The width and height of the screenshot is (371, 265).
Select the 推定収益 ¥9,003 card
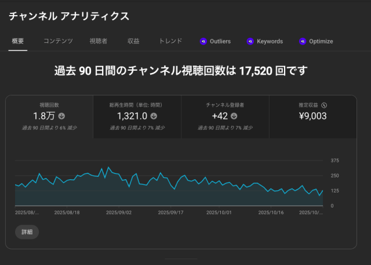coord(312,117)
